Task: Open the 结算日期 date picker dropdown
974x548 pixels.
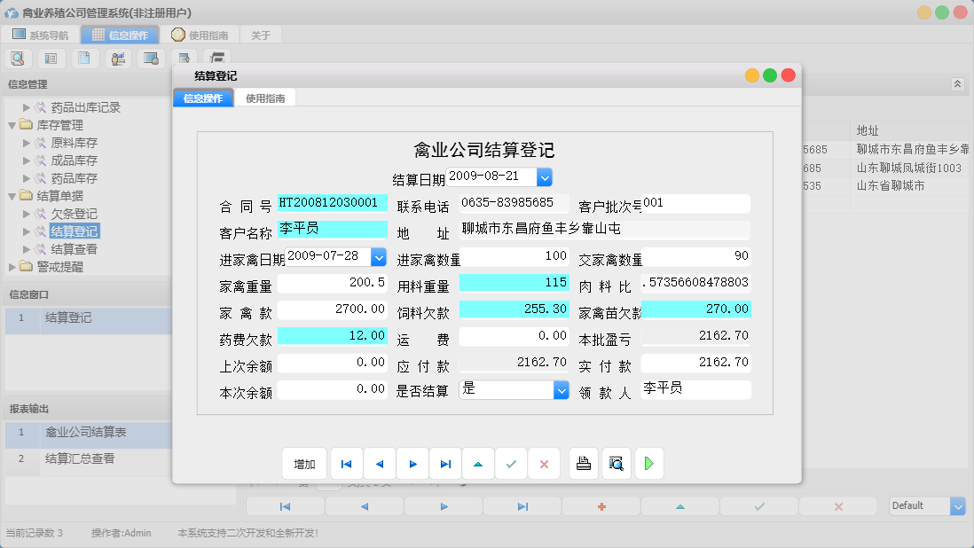Action: point(545,176)
